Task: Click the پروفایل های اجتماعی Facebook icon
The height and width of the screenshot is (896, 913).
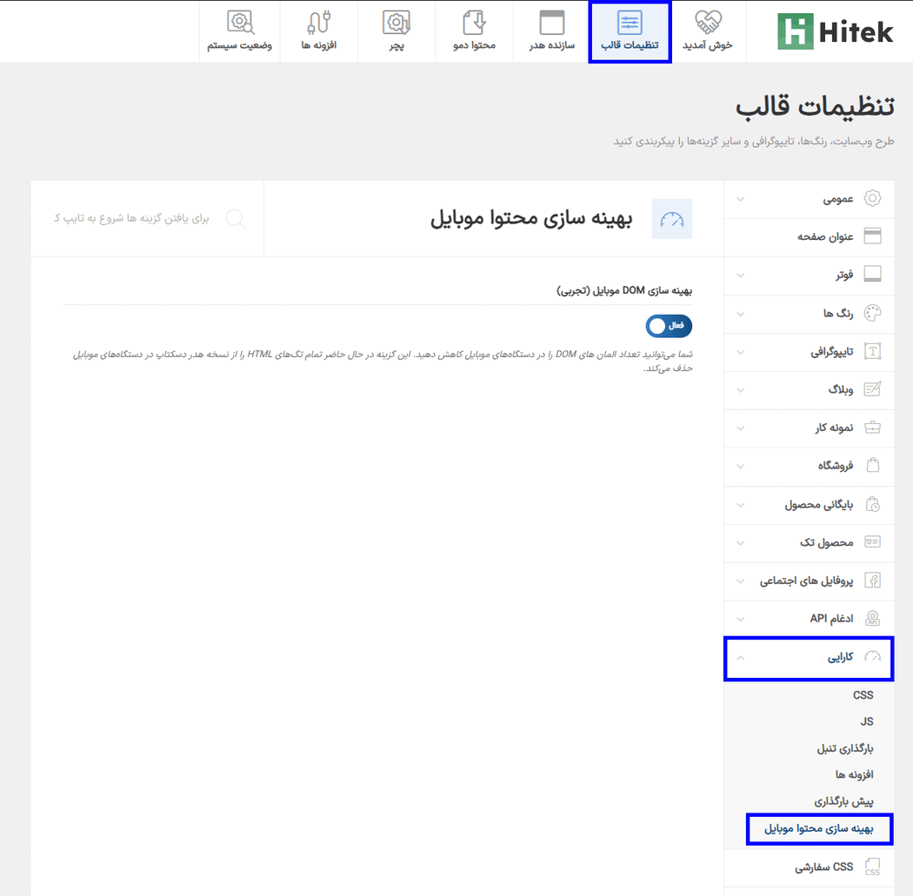Action: [872, 581]
